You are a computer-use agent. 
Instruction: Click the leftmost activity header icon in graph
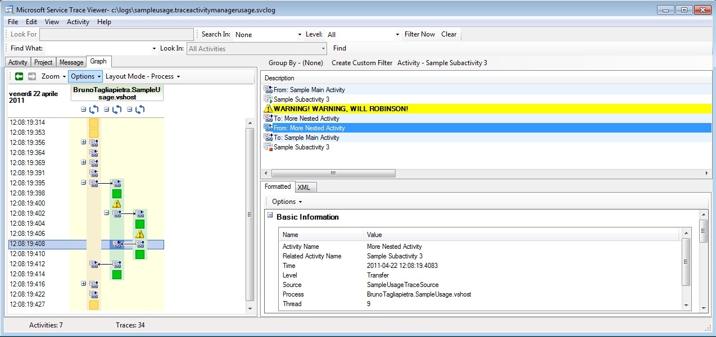[x=93, y=110]
